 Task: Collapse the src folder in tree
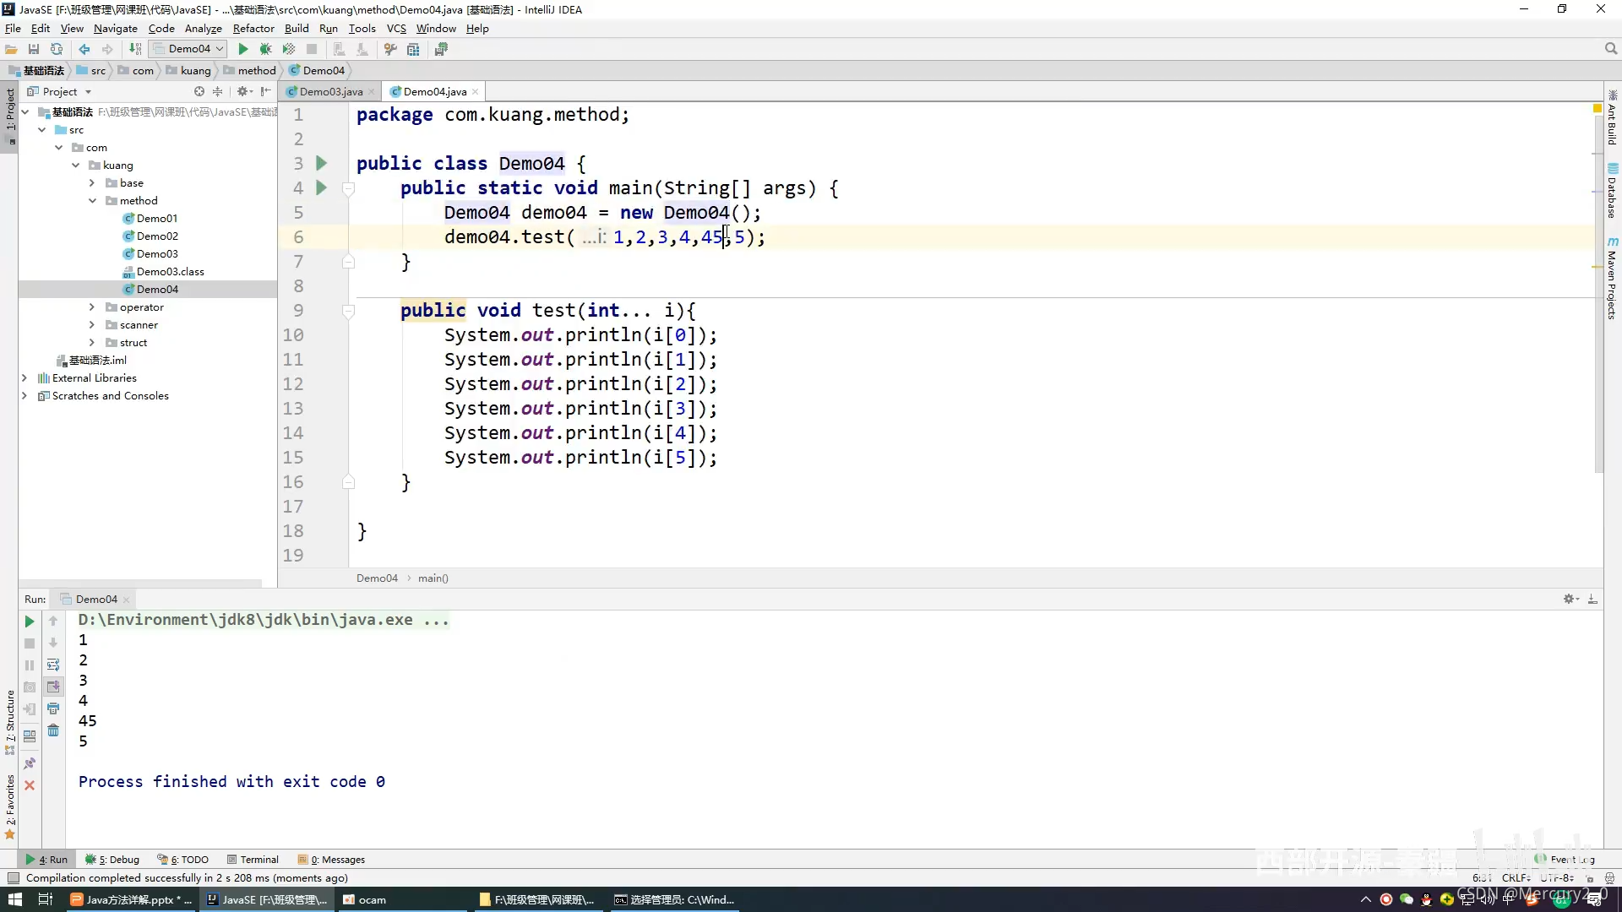[42, 130]
